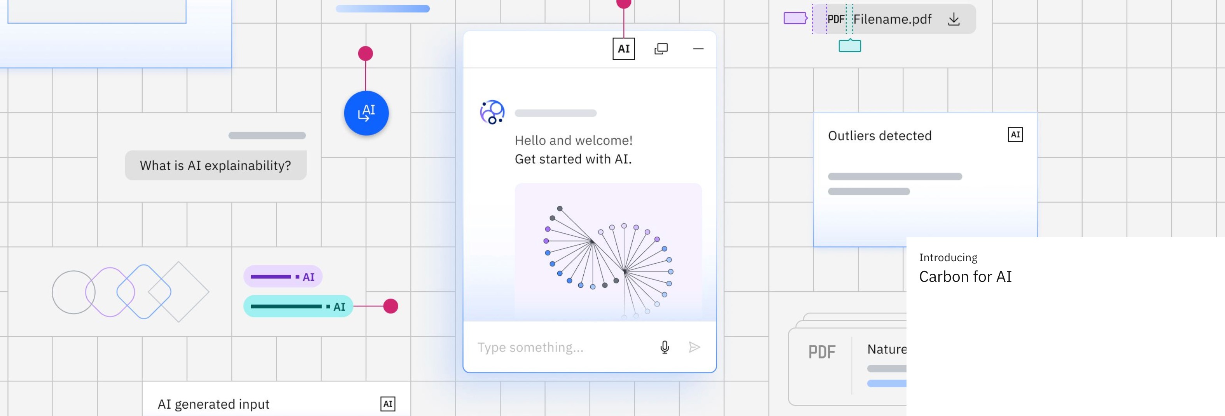Click the blue round AI launcher button

point(366,113)
